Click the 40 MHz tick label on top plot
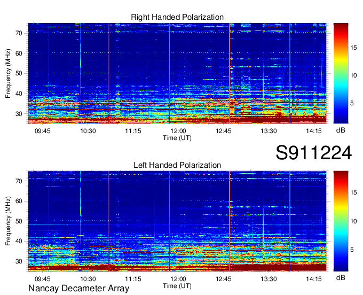 [x=19, y=94]
